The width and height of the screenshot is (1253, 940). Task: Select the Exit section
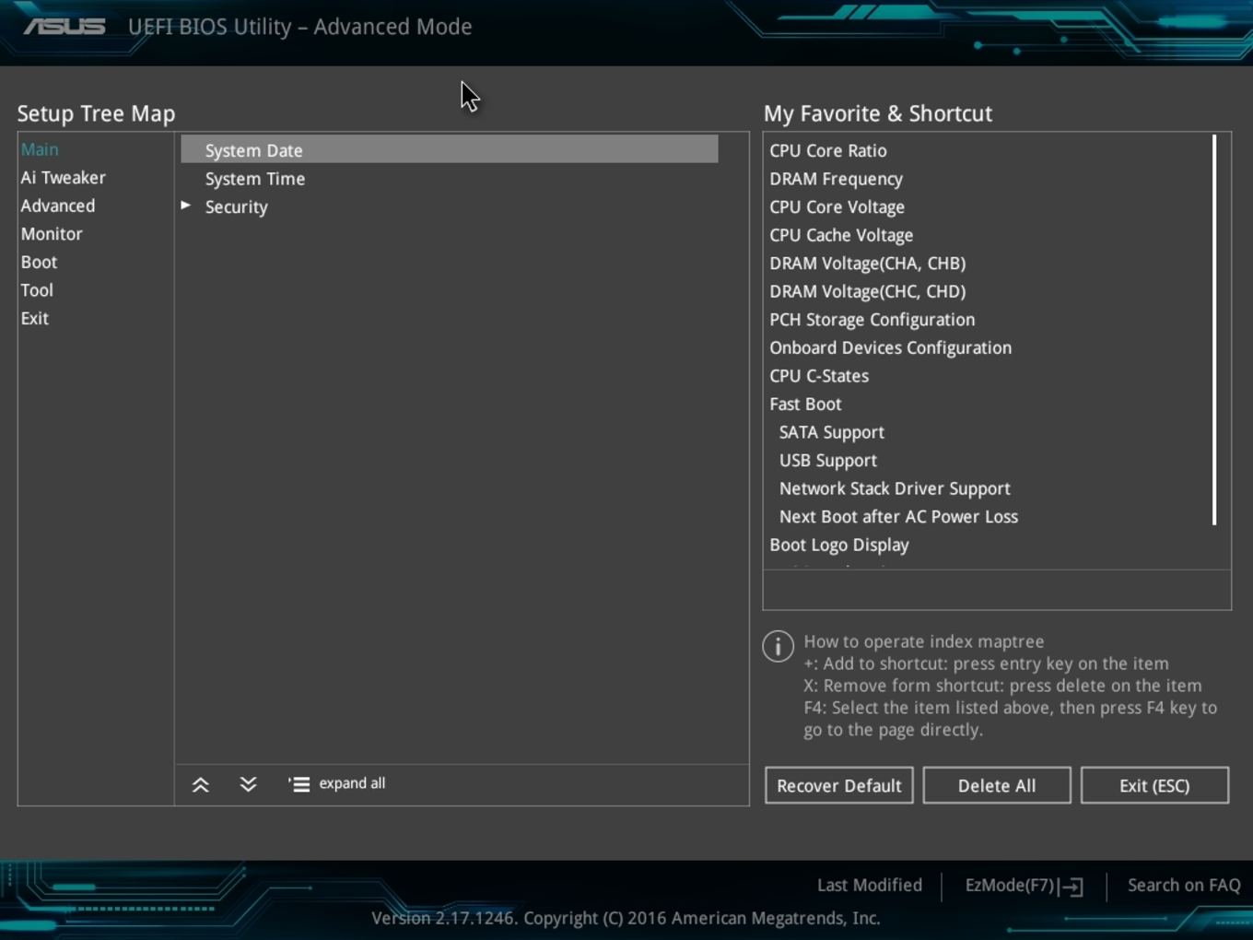(35, 318)
